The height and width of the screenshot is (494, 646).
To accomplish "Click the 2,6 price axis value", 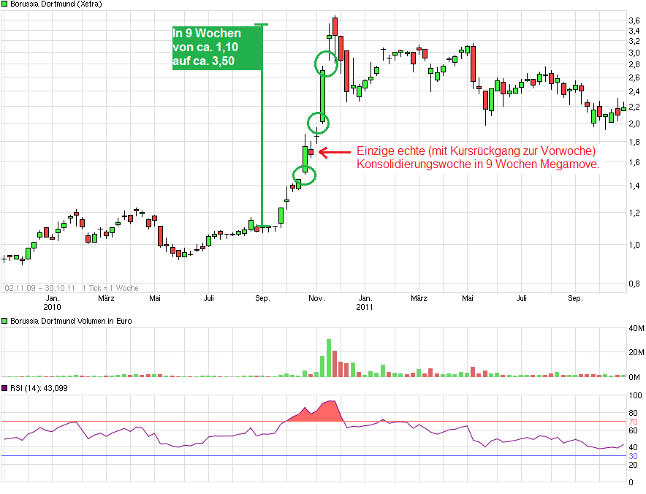I will [x=634, y=77].
